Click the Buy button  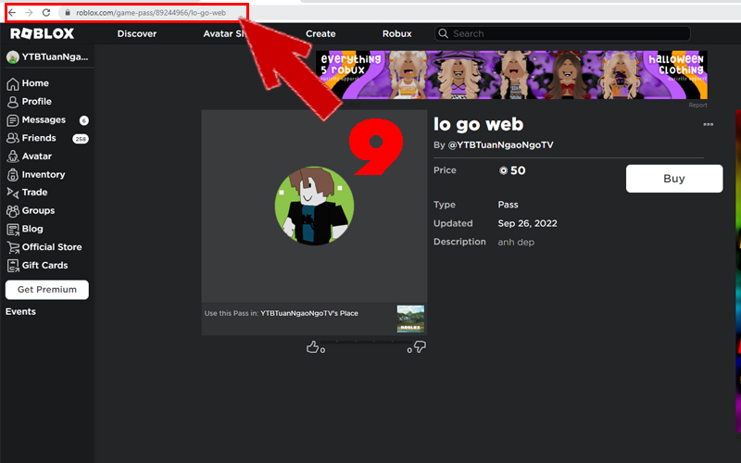(x=674, y=179)
